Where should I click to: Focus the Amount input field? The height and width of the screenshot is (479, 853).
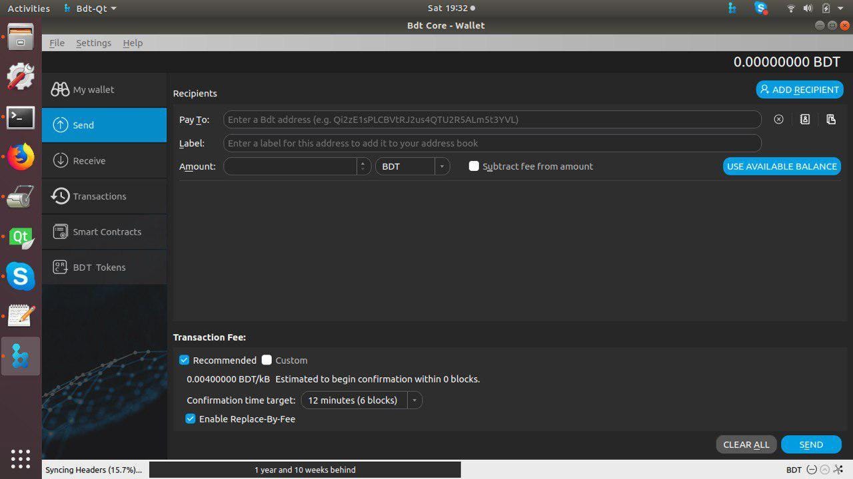(291, 166)
